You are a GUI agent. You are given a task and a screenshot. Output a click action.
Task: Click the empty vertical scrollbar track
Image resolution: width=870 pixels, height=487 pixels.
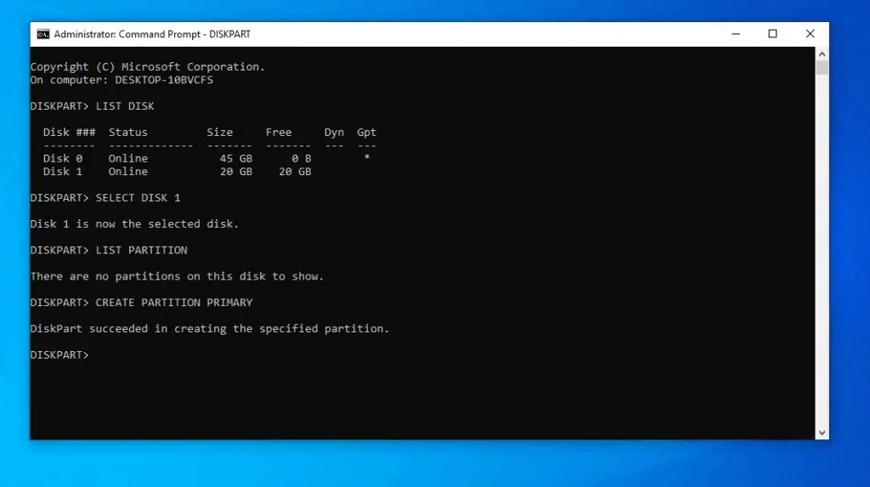tap(822, 255)
